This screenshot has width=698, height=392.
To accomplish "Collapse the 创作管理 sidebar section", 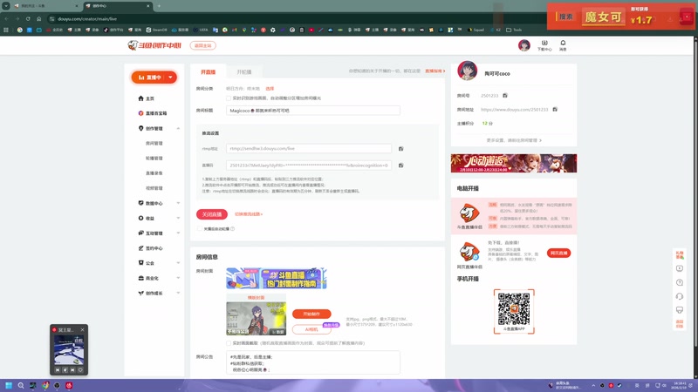I will click(x=178, y=128).
